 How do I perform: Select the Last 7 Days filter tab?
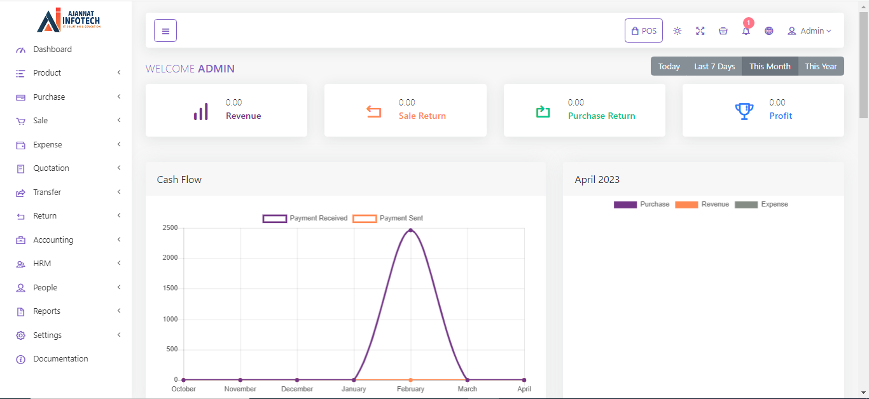(x=714, y=67)
